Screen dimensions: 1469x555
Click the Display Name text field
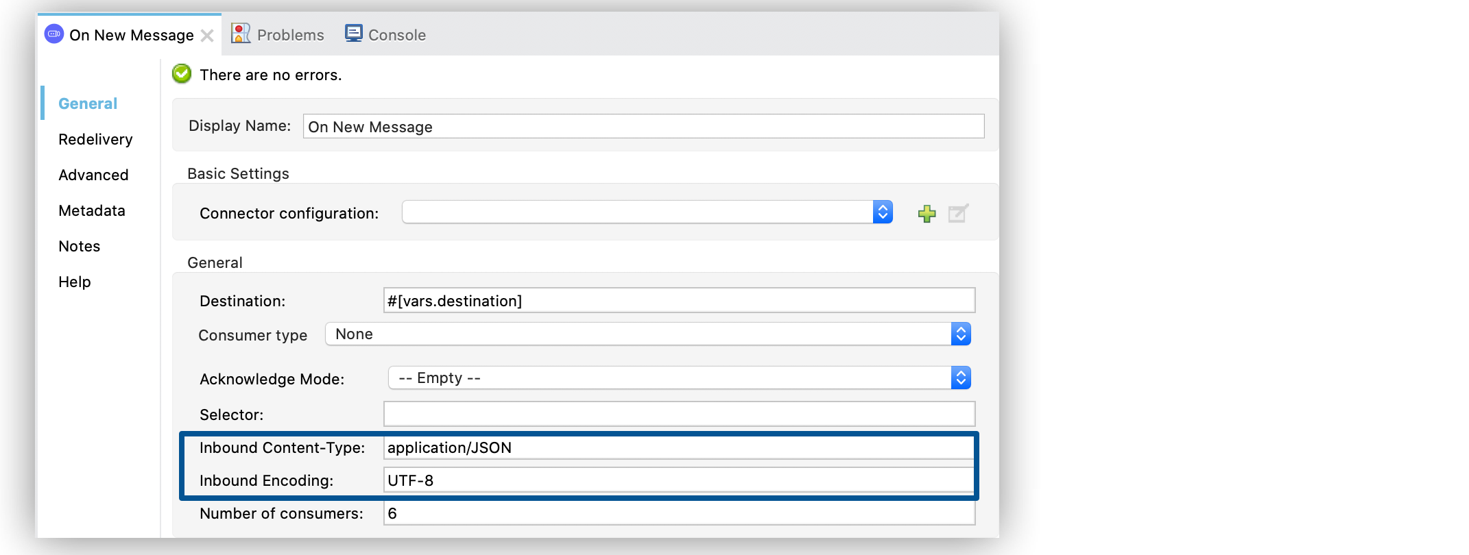tap(643, 127)
